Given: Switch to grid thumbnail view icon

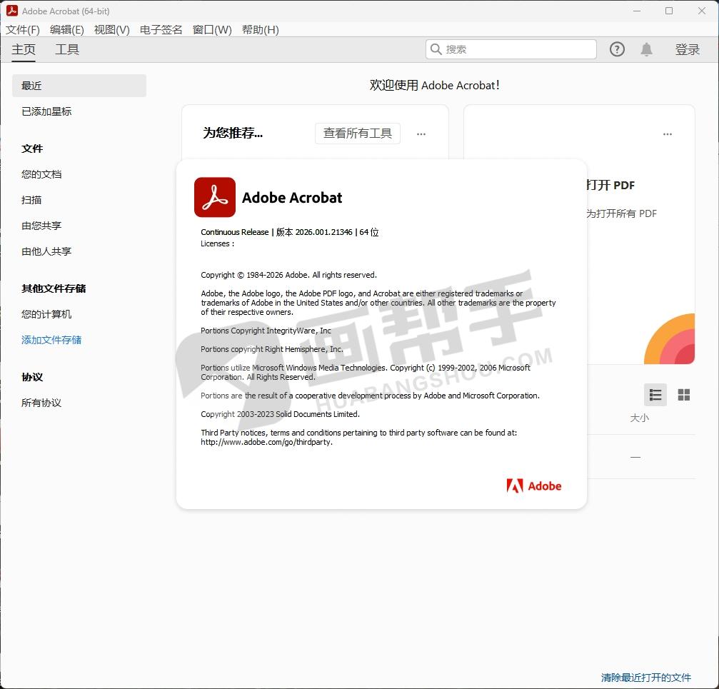Looking at the screenshot, I should tap(684, 395).
